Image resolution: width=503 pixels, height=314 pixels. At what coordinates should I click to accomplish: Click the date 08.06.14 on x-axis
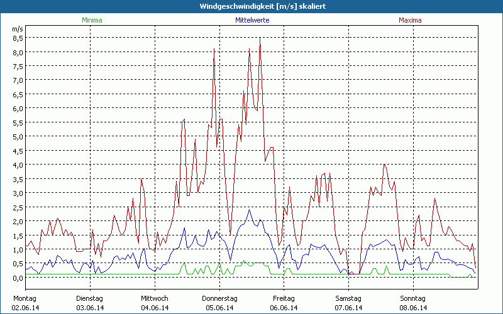[x=413, y=308]
